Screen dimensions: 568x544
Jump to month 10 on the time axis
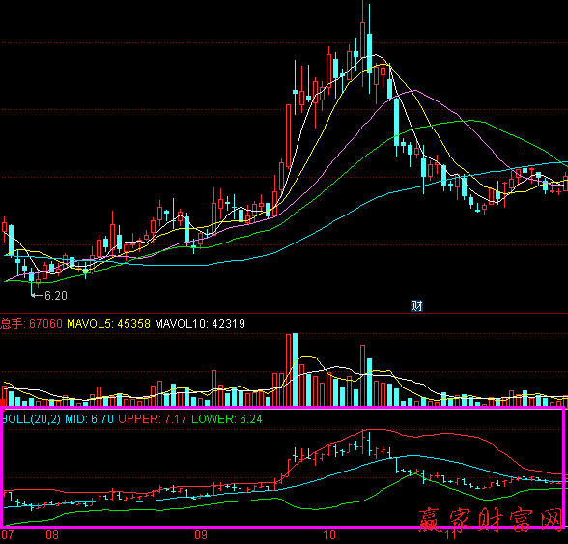(328, 535)
